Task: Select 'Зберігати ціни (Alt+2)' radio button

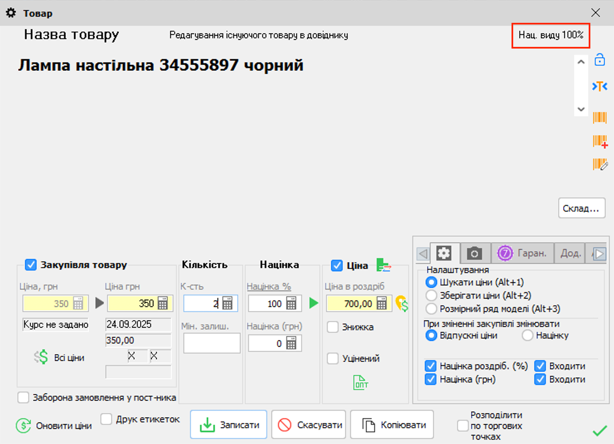Action: [431, 295]
